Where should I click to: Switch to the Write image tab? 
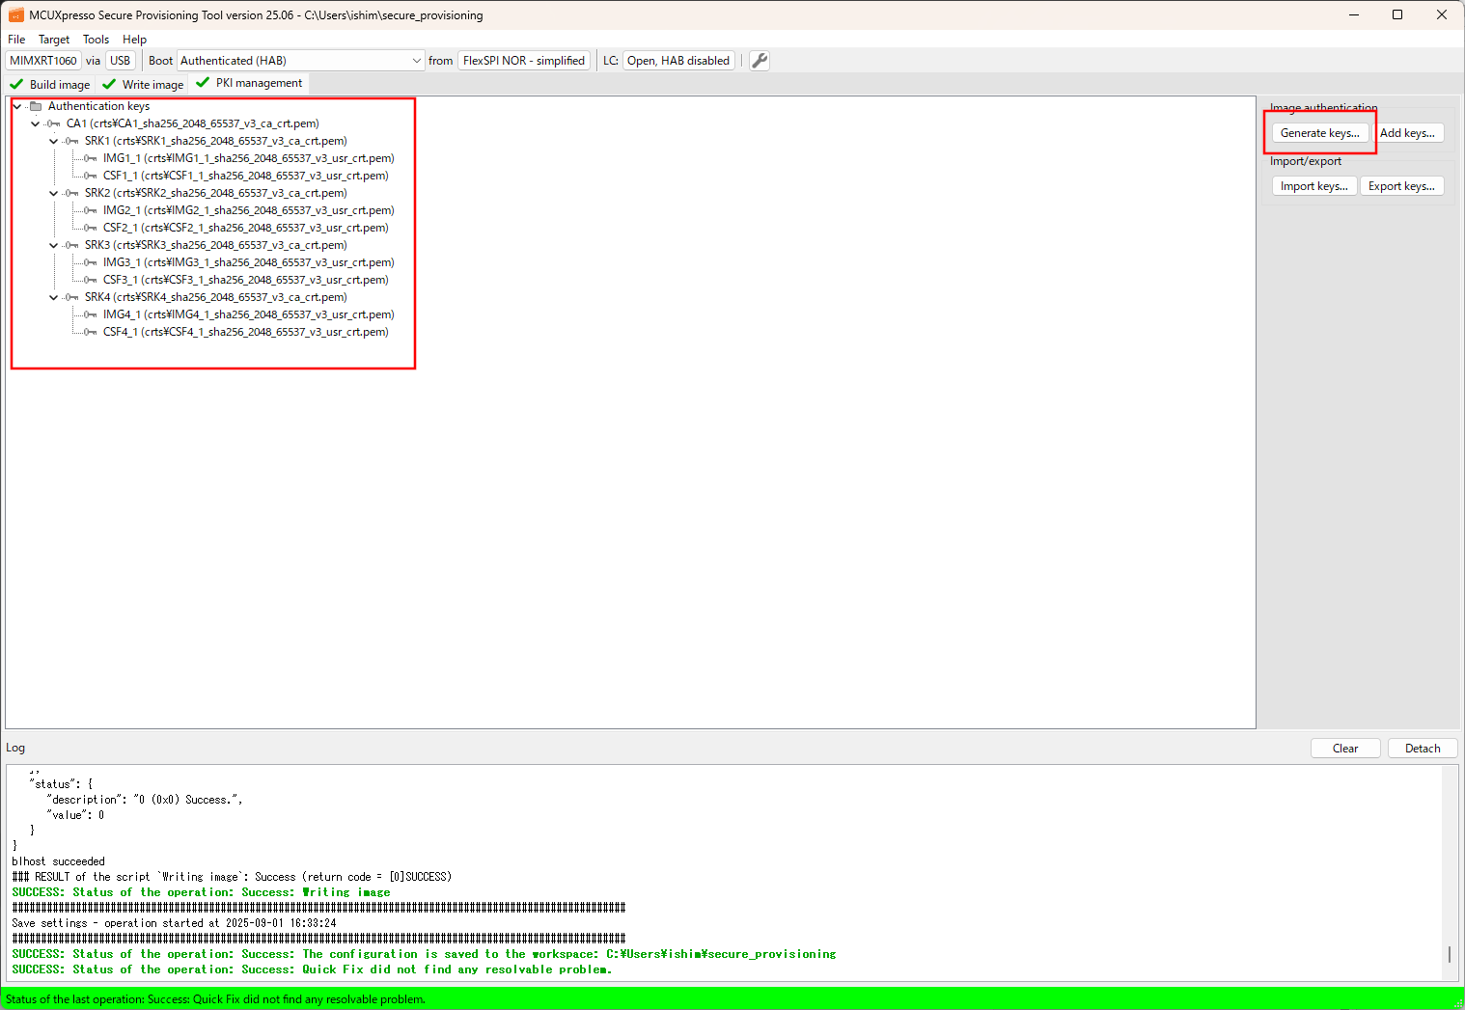click(143, 84)
